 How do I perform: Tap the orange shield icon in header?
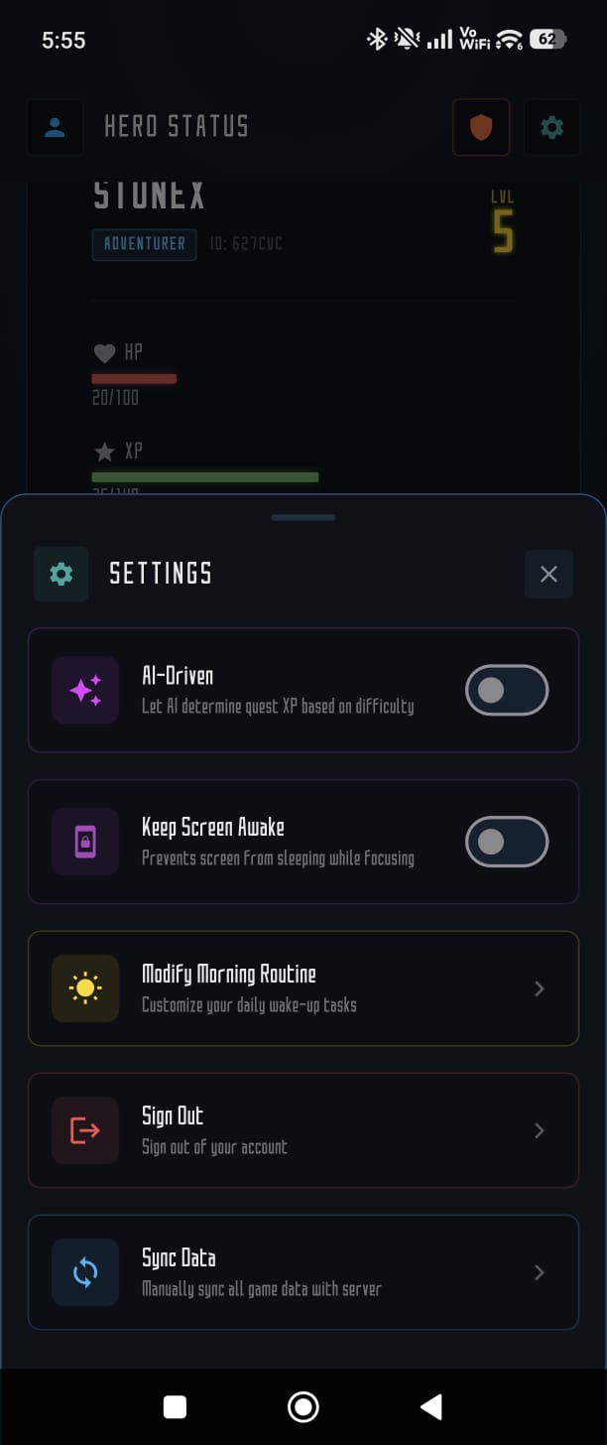(481, 127)
